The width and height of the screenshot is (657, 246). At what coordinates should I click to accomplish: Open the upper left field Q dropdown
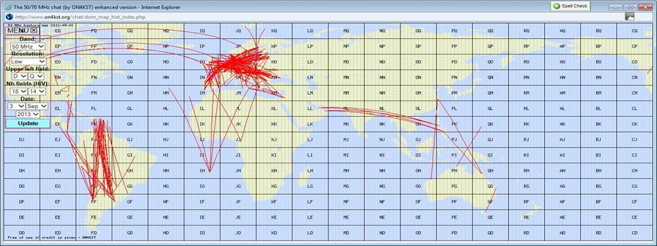tap(36, 76)
